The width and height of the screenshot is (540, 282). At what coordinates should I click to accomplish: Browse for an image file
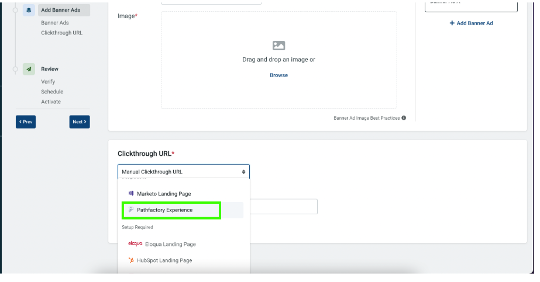(278, 75)
